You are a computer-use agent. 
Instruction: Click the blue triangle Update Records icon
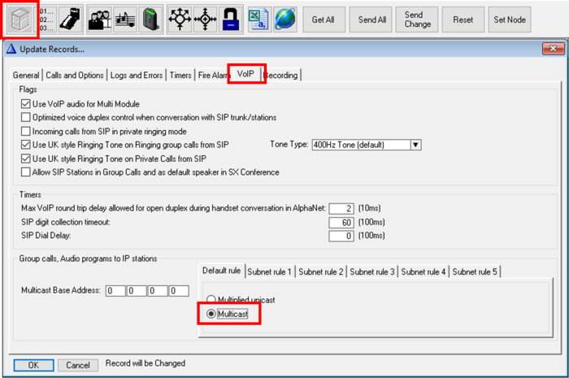click(x=11, y=49)
